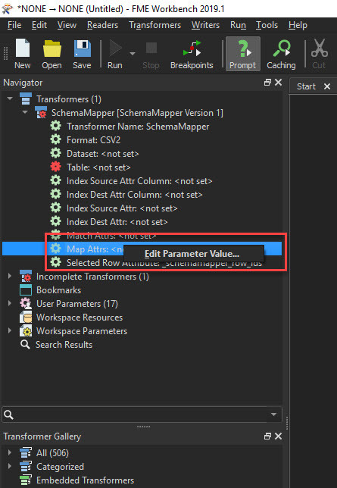
Task: Click gear icon beside Selected Row Attribute
Action: point(56,262)
